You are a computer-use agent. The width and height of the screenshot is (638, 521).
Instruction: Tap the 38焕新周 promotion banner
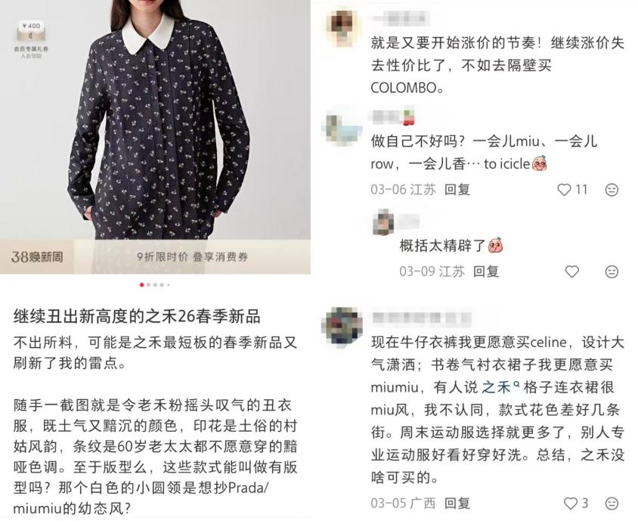(x=36, y=257)
